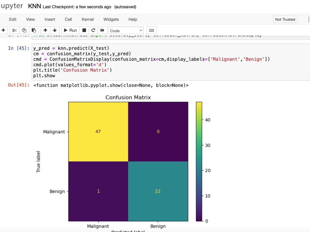Click the yellow cell showing 47
The image size is (310, 232).
coord(98,131)
